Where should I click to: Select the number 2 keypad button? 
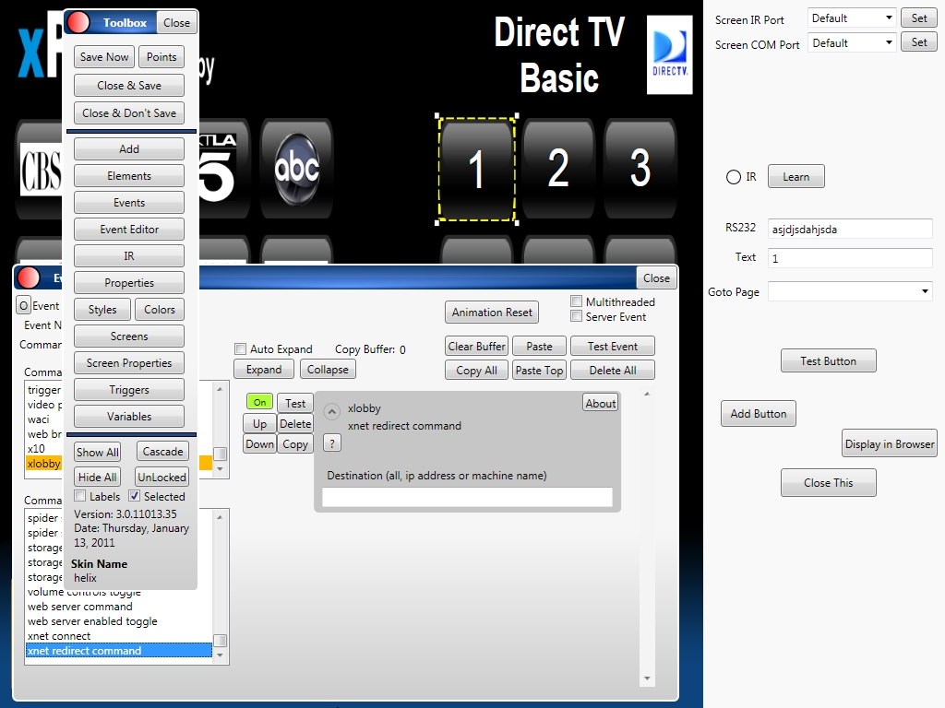[558, 170]
